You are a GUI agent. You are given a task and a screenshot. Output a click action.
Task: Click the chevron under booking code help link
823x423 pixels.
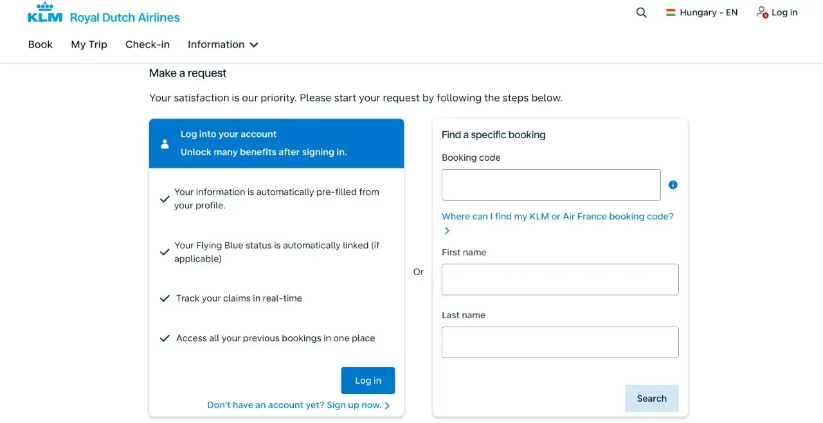click(x=447, y=231)
